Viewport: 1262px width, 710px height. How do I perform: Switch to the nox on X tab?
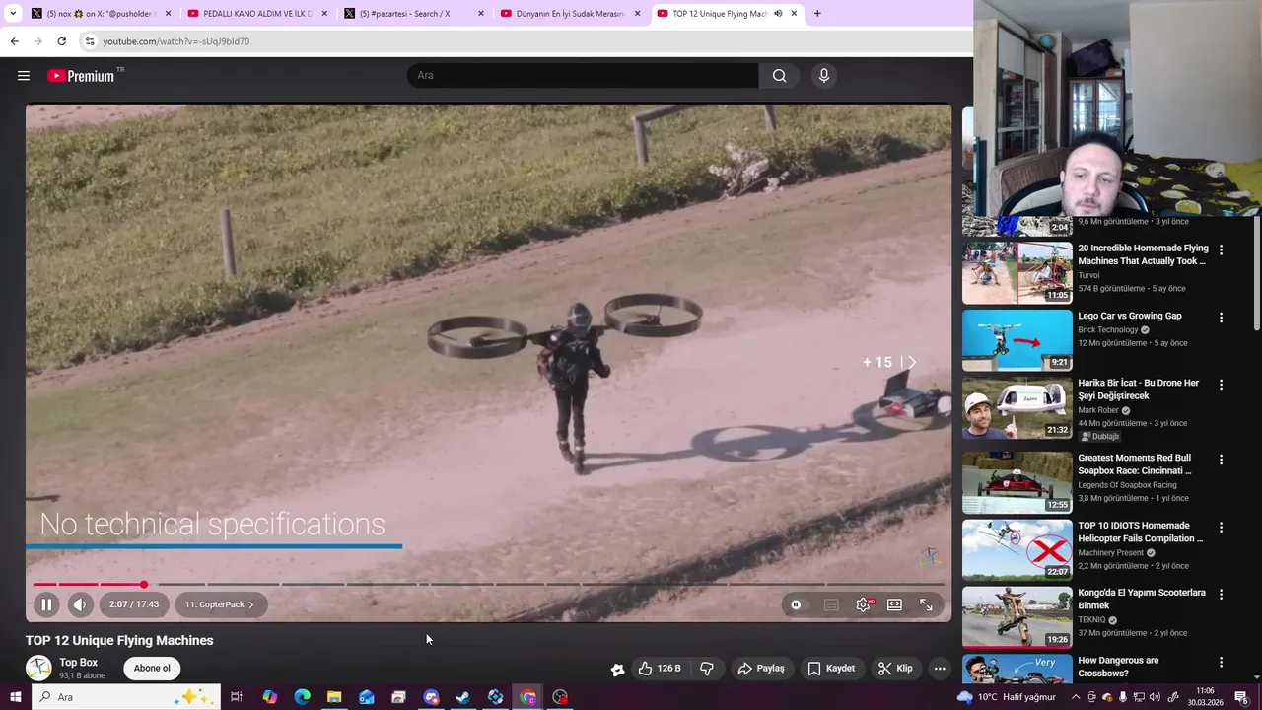(101, 14)
